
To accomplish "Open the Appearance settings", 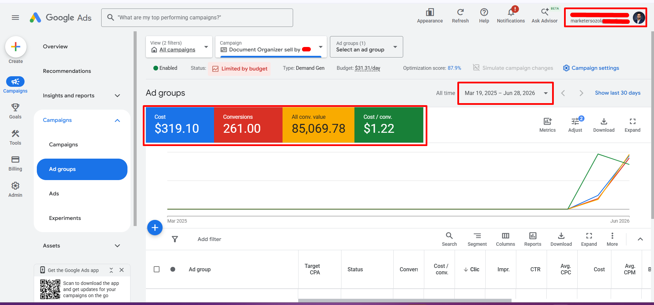I will (430, 16).
